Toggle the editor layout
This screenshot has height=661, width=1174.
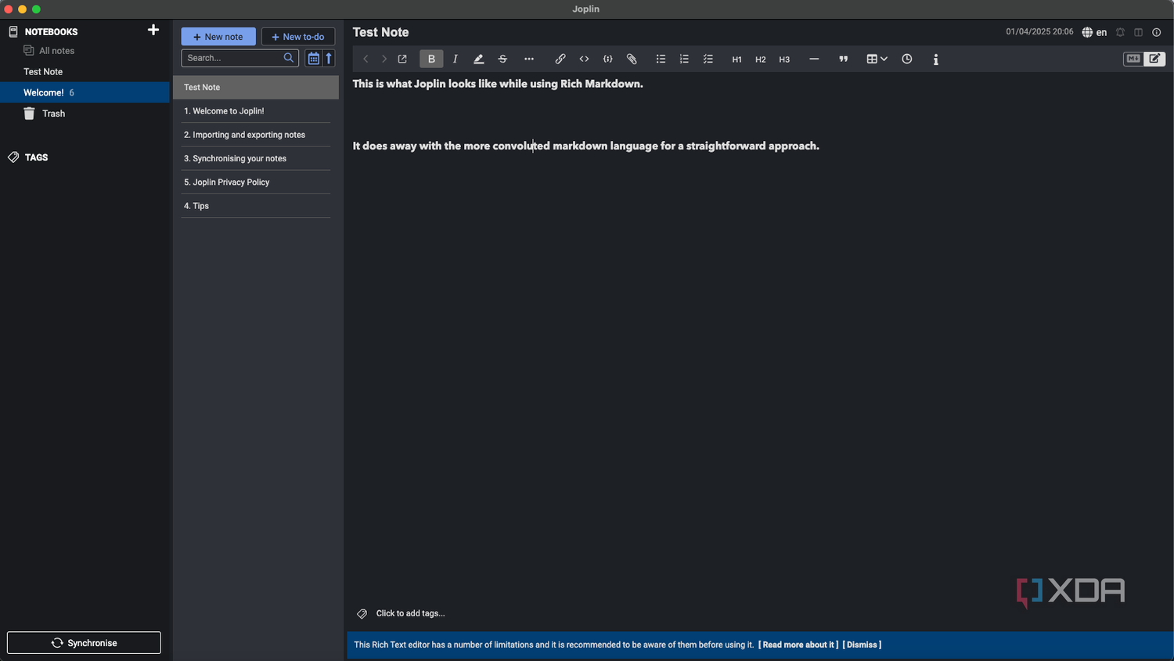click(x=1139, y=32)
